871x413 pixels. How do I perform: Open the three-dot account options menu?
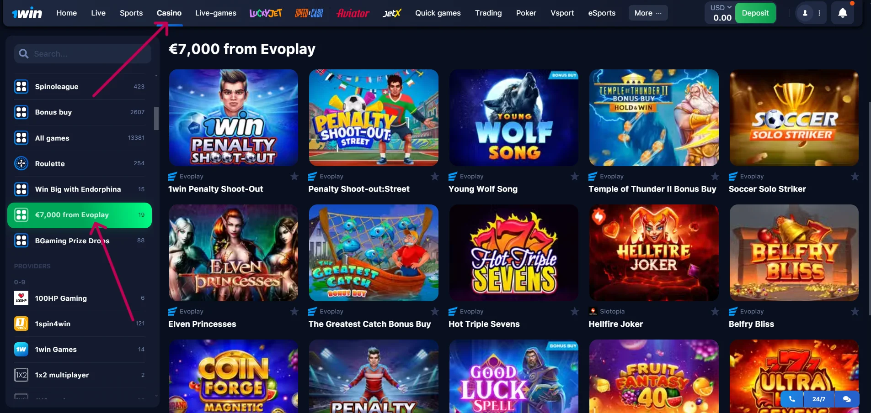[819, 13]
